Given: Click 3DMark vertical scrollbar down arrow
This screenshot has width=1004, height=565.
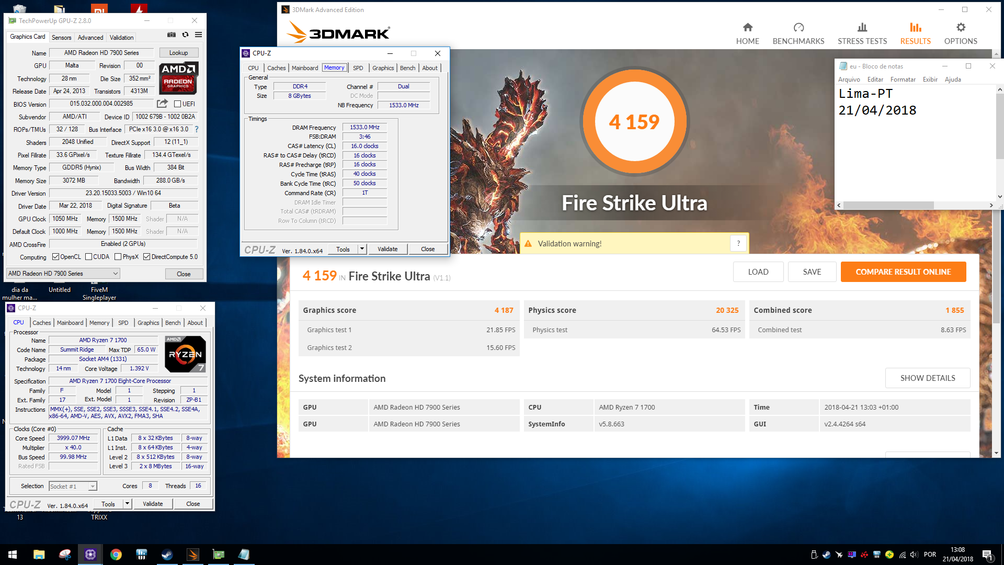Looking at the screenshot, I should point(996,453).
